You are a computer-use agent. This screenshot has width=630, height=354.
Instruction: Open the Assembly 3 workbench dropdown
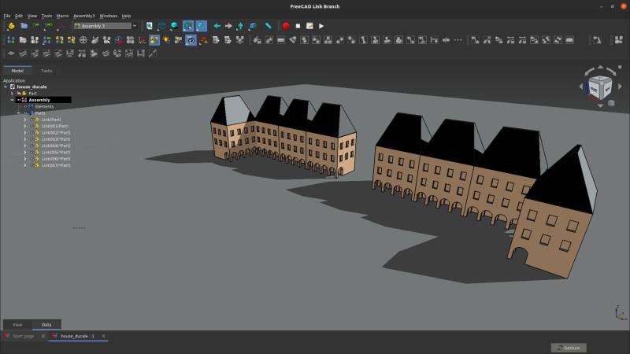coord(106,26)
